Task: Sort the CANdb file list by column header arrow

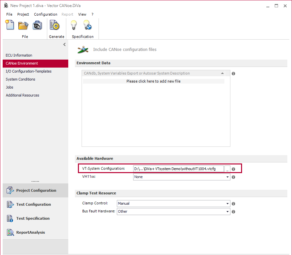Action: 222,73
